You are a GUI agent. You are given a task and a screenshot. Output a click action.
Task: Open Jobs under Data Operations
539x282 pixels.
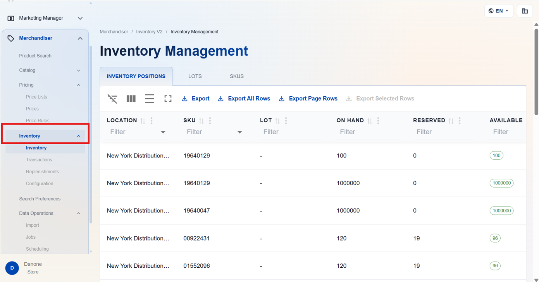(x=31, y=237)
